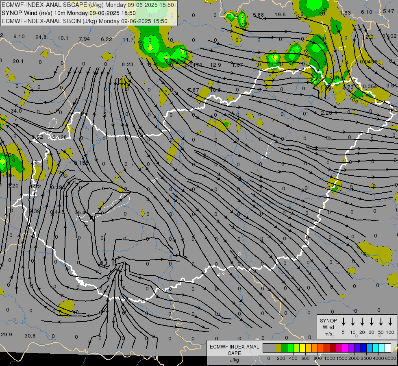The height and width of the screenshot is (366, 398).
Task: Click the SYNOP Wind 10m title line
Action: (x=69, y=13)
